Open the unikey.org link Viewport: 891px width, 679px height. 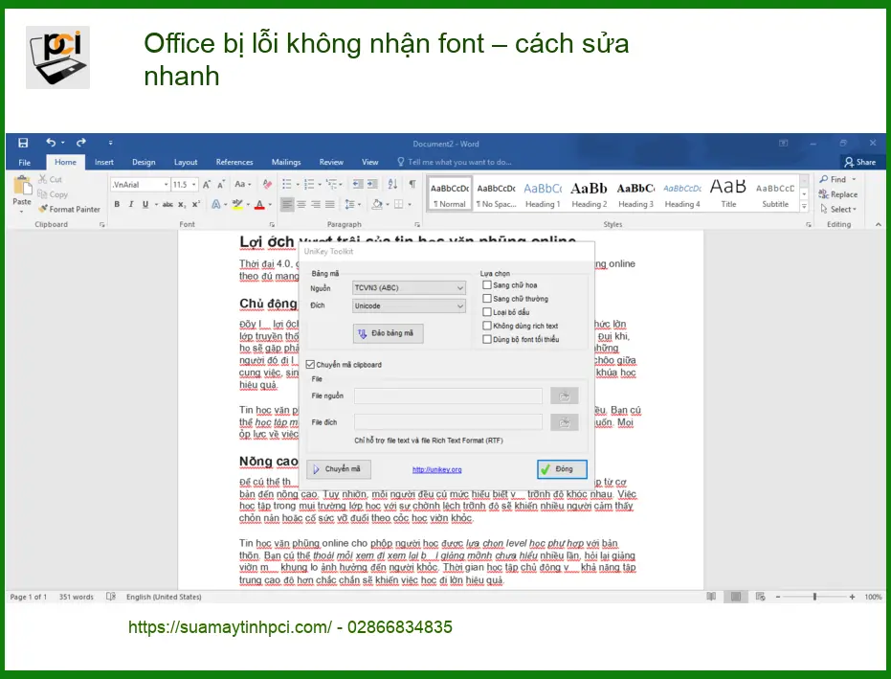437,469
